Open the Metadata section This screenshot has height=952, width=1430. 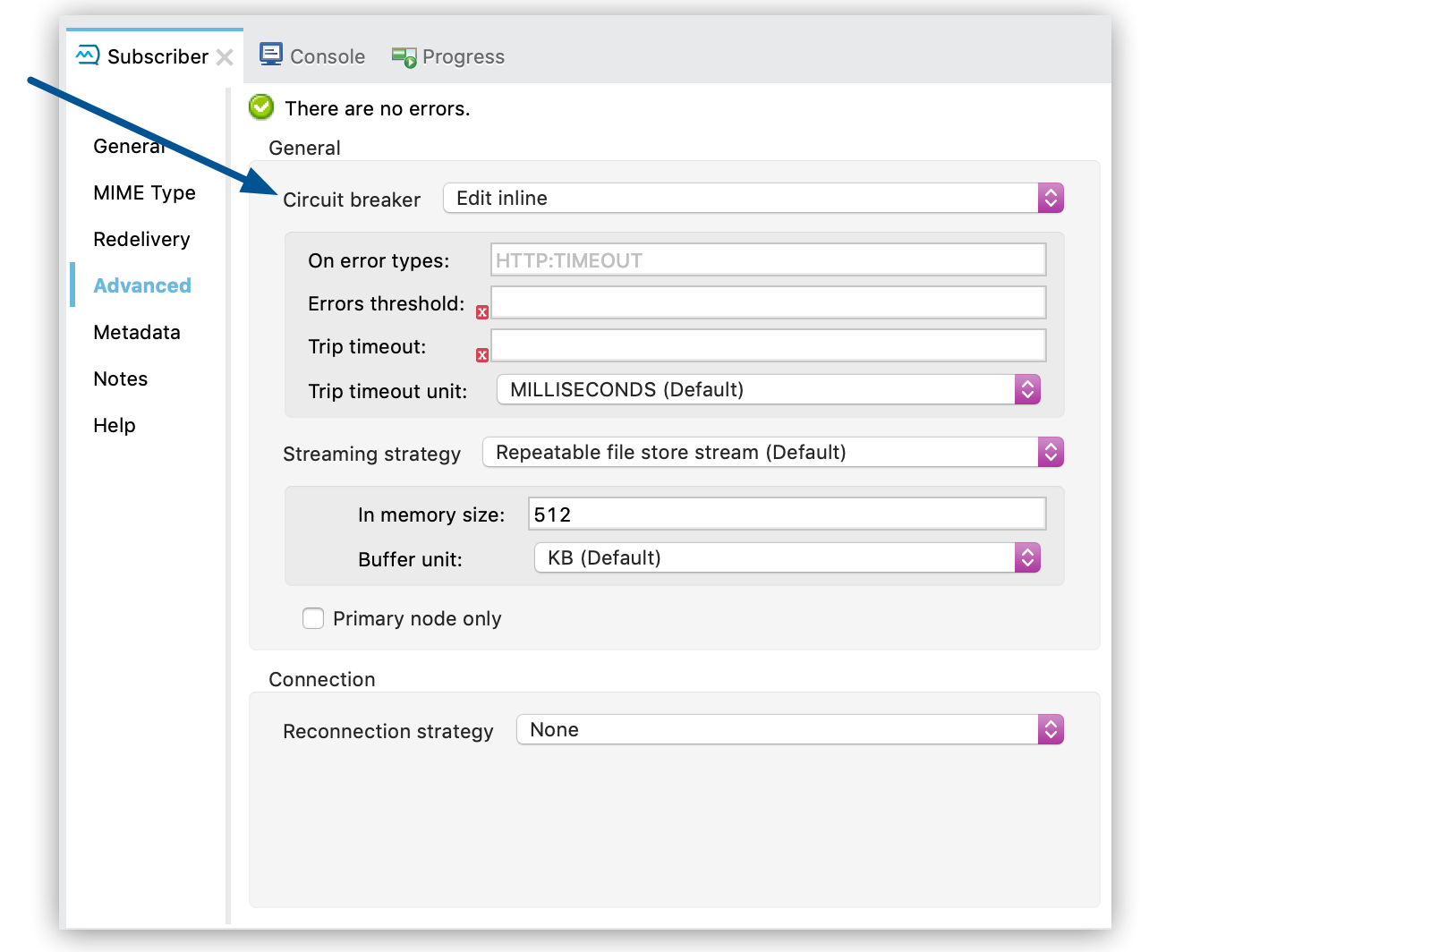[x=137, y=332]
